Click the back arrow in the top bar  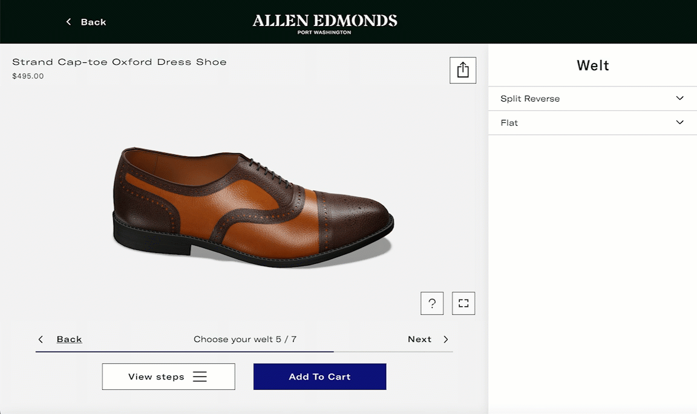(68, 22)
